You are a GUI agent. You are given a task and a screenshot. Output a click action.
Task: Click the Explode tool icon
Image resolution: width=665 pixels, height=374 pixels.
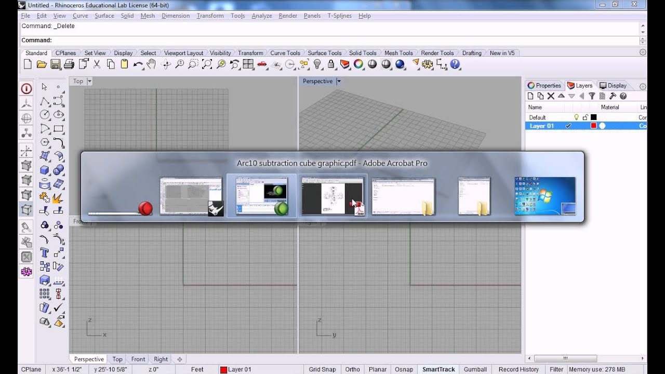[x=59, y=197]
